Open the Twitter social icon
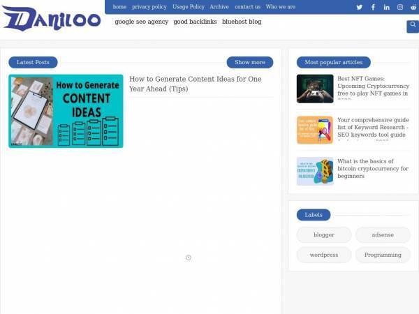This screenshot has width=419, height=314. pos(360,7)
